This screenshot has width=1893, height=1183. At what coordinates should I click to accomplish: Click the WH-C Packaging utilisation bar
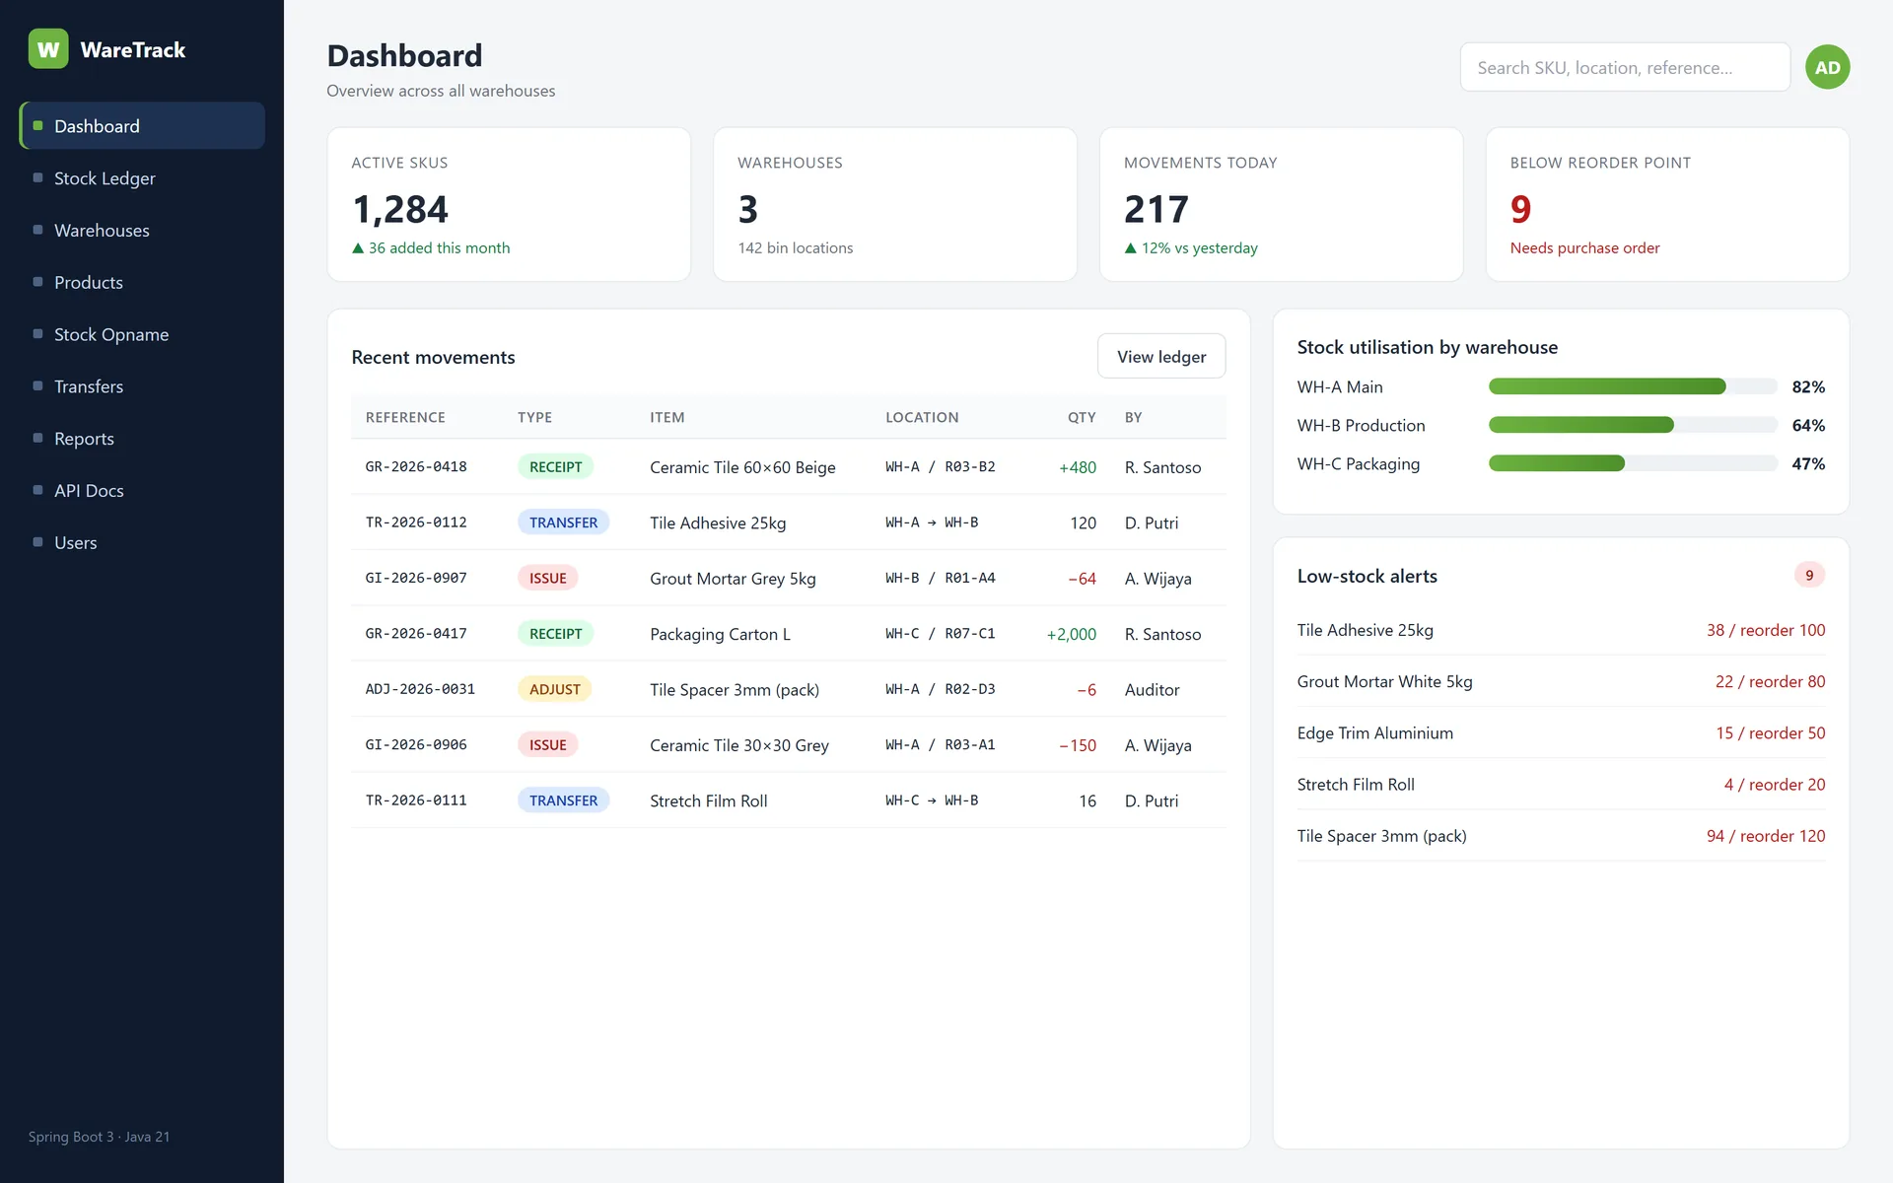[x=1633, y=463]
